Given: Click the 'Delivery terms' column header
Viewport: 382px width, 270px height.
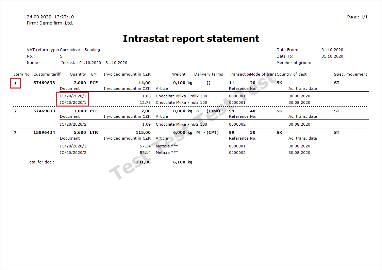Looking at the screenshot, I should tap(208, 74).
